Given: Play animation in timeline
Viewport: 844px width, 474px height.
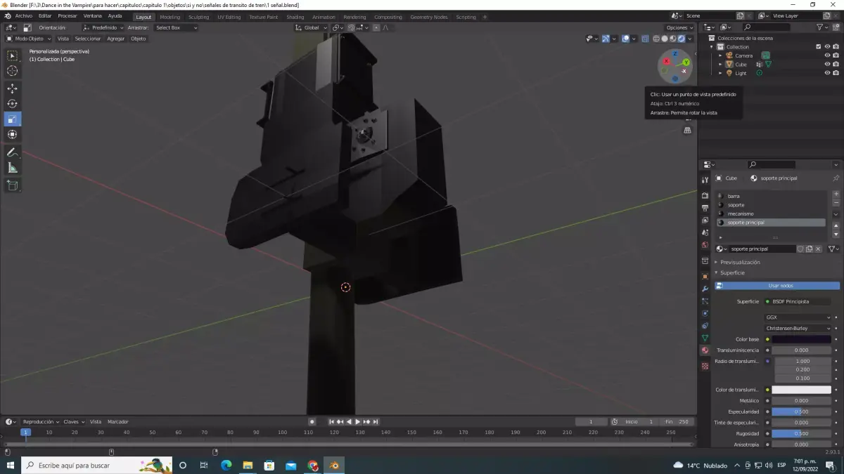Looking at the screenshot, I should point(358,421).
